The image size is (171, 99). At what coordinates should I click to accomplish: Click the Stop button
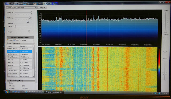click(9, 8)
